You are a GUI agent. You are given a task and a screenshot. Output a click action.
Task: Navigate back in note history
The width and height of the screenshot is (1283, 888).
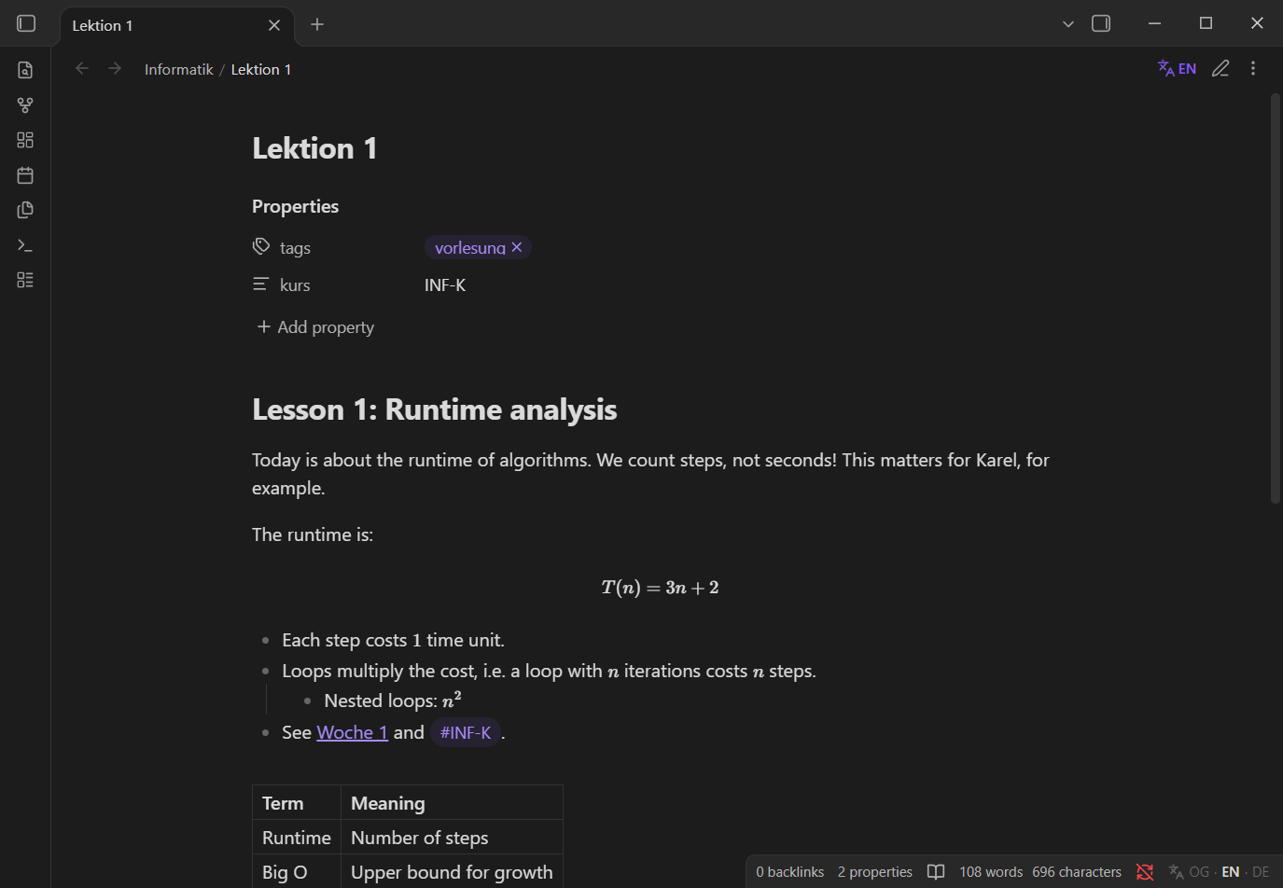click(82, 68)
